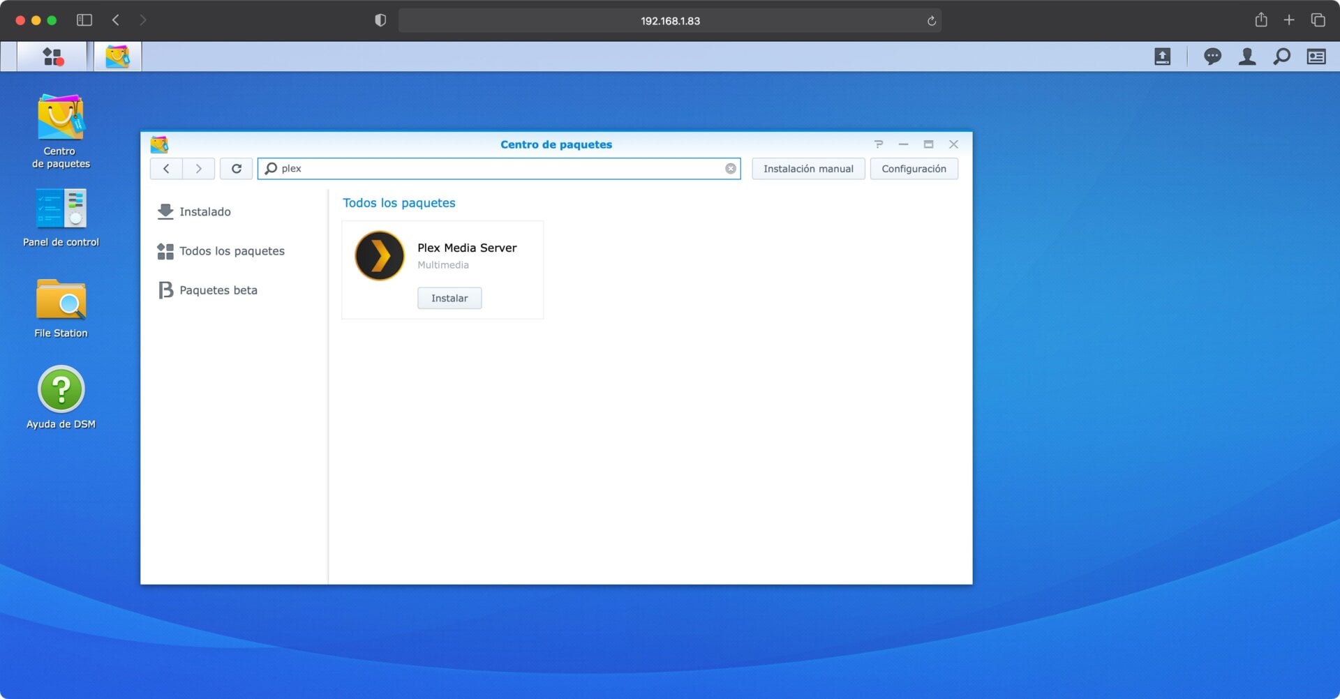Open the DSM main menu icon
This screenshot has height=699, width=1340.
[52, 57]
